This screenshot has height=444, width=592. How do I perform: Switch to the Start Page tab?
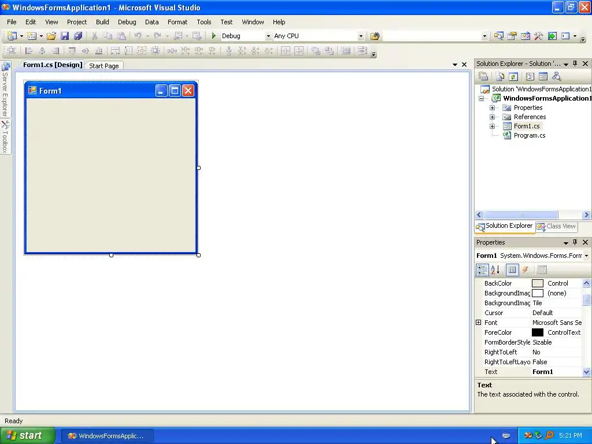[x=104, y=66]
